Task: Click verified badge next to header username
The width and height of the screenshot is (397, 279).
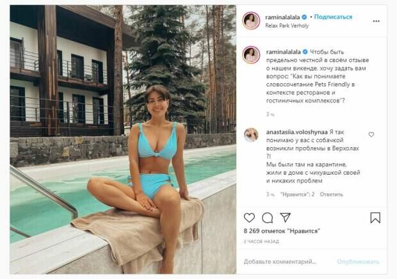Action: click(x=304, y=17)
